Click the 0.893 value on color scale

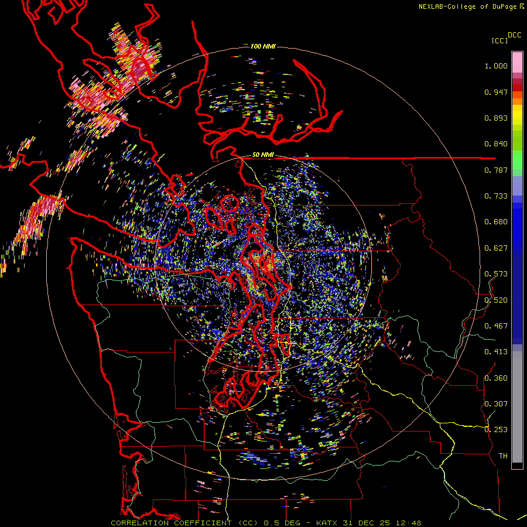[x=496, y=118]
